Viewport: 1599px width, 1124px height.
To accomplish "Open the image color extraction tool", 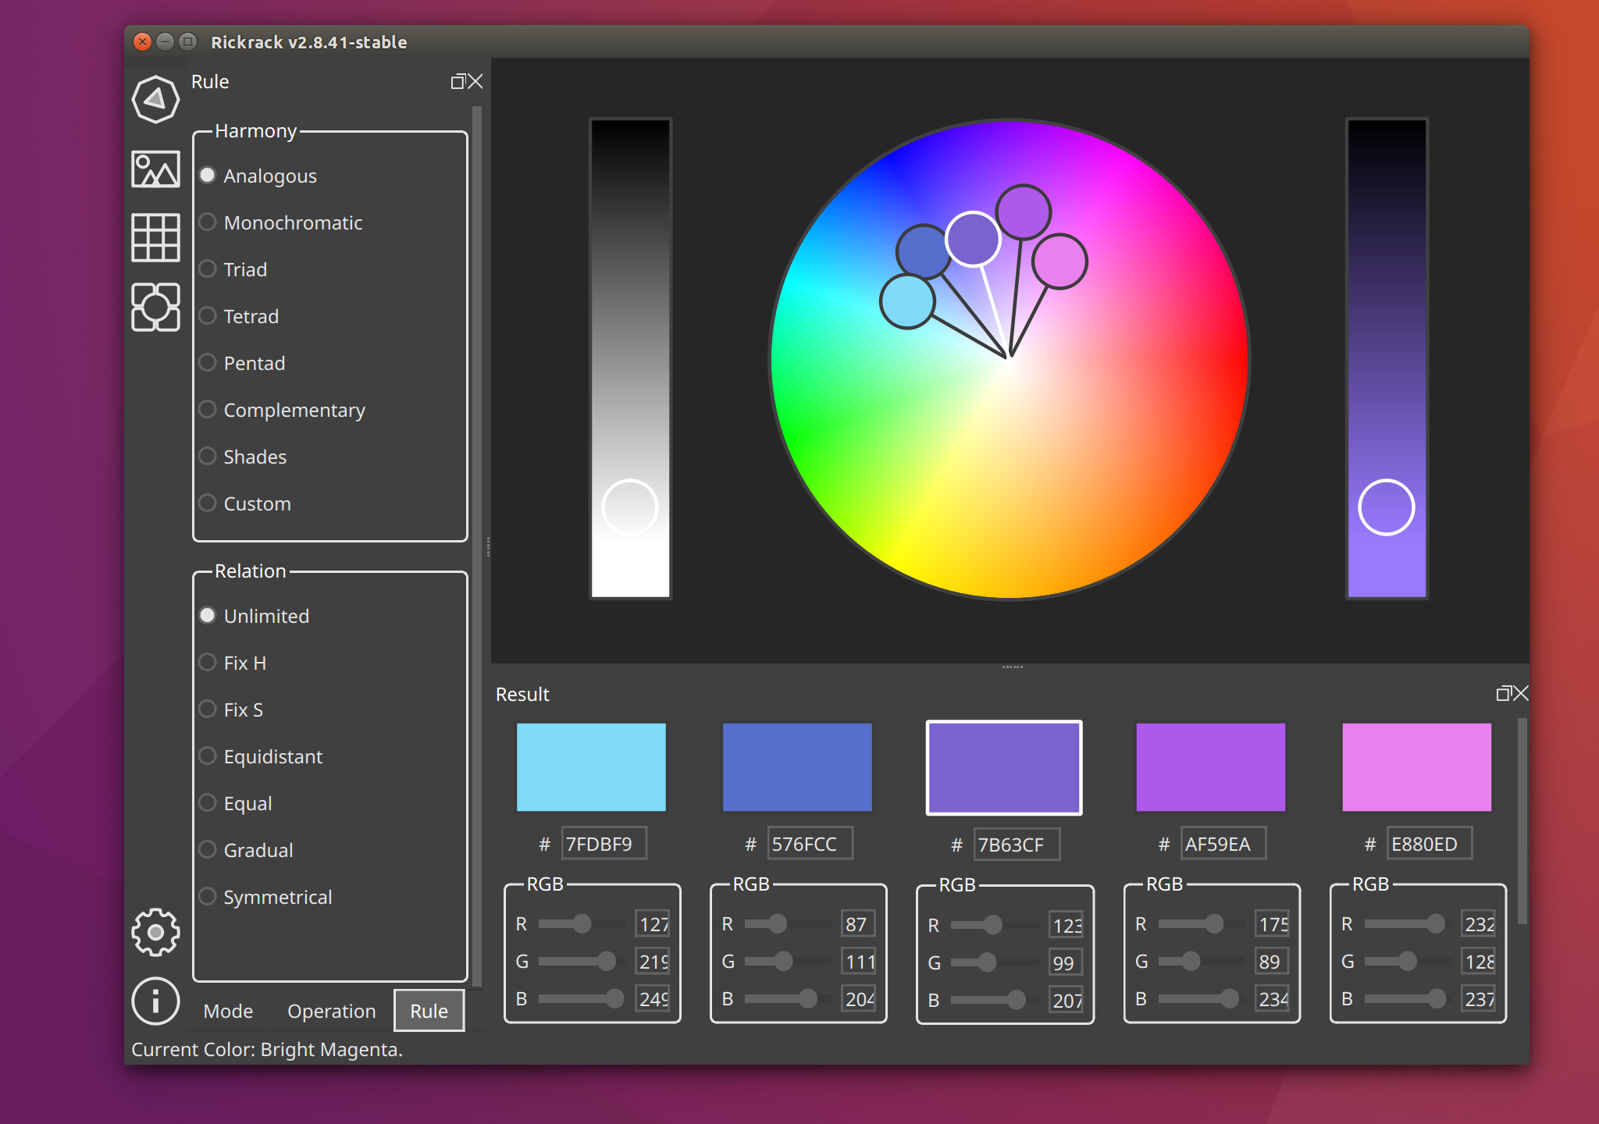I will coord(155,169).
